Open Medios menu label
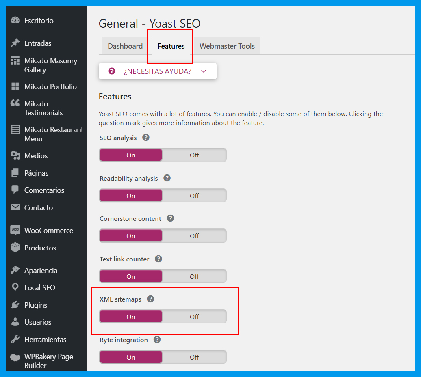421x377 pixels. (36, 155)
